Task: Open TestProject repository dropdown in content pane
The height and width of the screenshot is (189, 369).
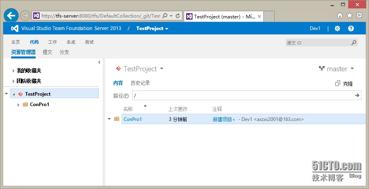Action: click(161, 69)
